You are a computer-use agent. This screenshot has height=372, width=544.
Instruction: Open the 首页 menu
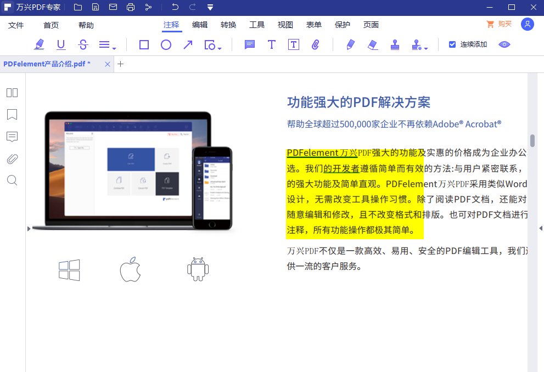click(51, 25)
